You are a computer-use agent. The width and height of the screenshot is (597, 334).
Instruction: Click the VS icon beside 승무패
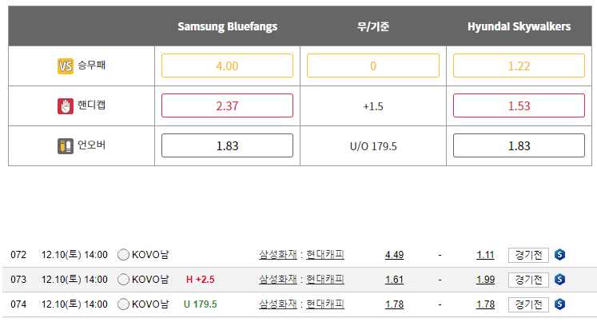pos(66,66)
